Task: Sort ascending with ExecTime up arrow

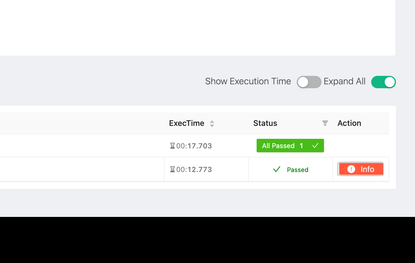Action: click(x=212, y=122)
